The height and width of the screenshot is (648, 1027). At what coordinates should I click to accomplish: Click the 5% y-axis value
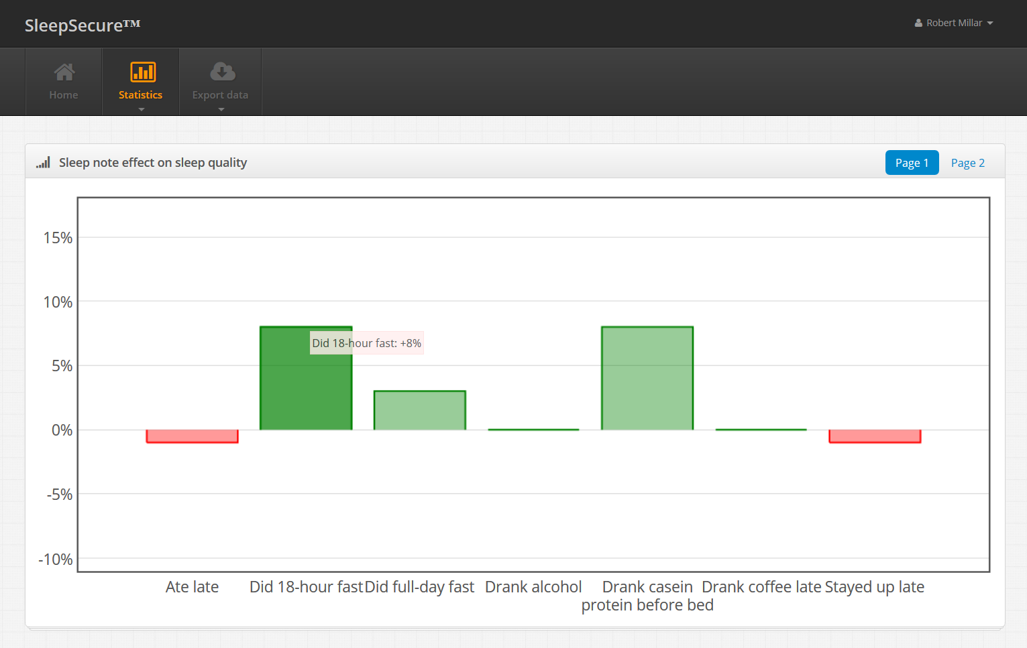[62, 366]
